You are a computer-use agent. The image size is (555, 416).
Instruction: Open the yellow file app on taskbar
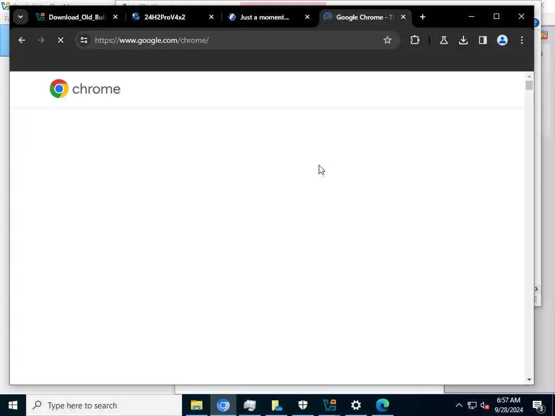coord(276,405)
